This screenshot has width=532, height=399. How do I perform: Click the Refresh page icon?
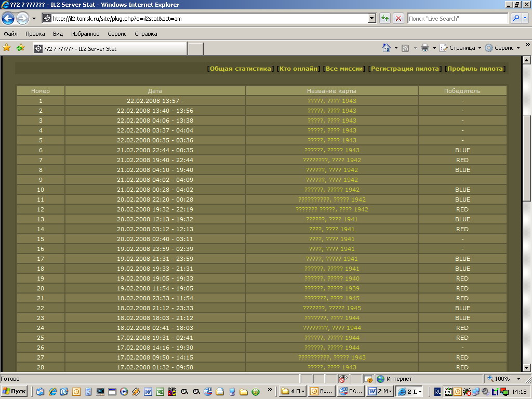pyautogui.click(x=385, y=19)
